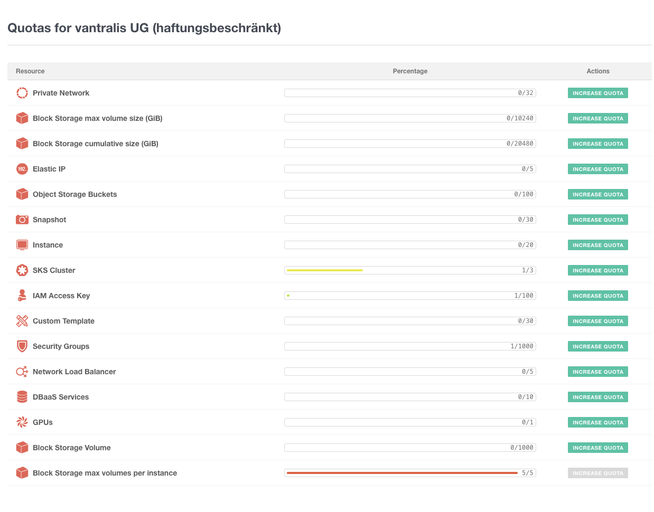Click the Instance screen icon

[22, 244]
